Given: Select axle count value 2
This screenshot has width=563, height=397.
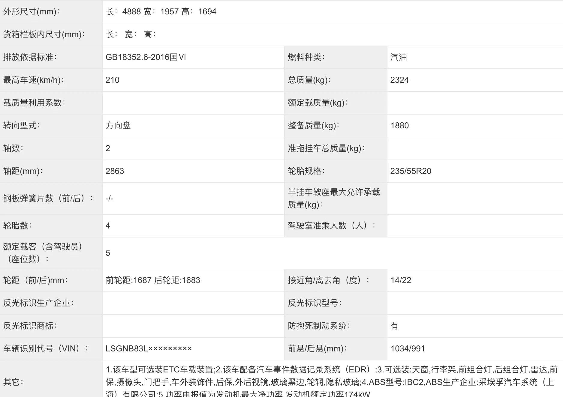Looking at the screenshot, I should [108, 148].
